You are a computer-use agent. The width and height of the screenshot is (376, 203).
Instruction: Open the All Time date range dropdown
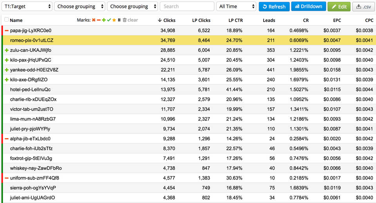coord(236,6)
